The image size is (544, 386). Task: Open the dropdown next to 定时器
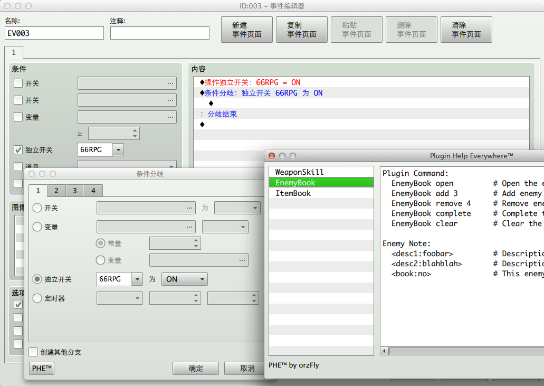120,298
